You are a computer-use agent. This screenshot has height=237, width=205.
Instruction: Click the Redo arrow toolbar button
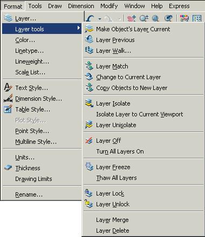tap(109, 18)
